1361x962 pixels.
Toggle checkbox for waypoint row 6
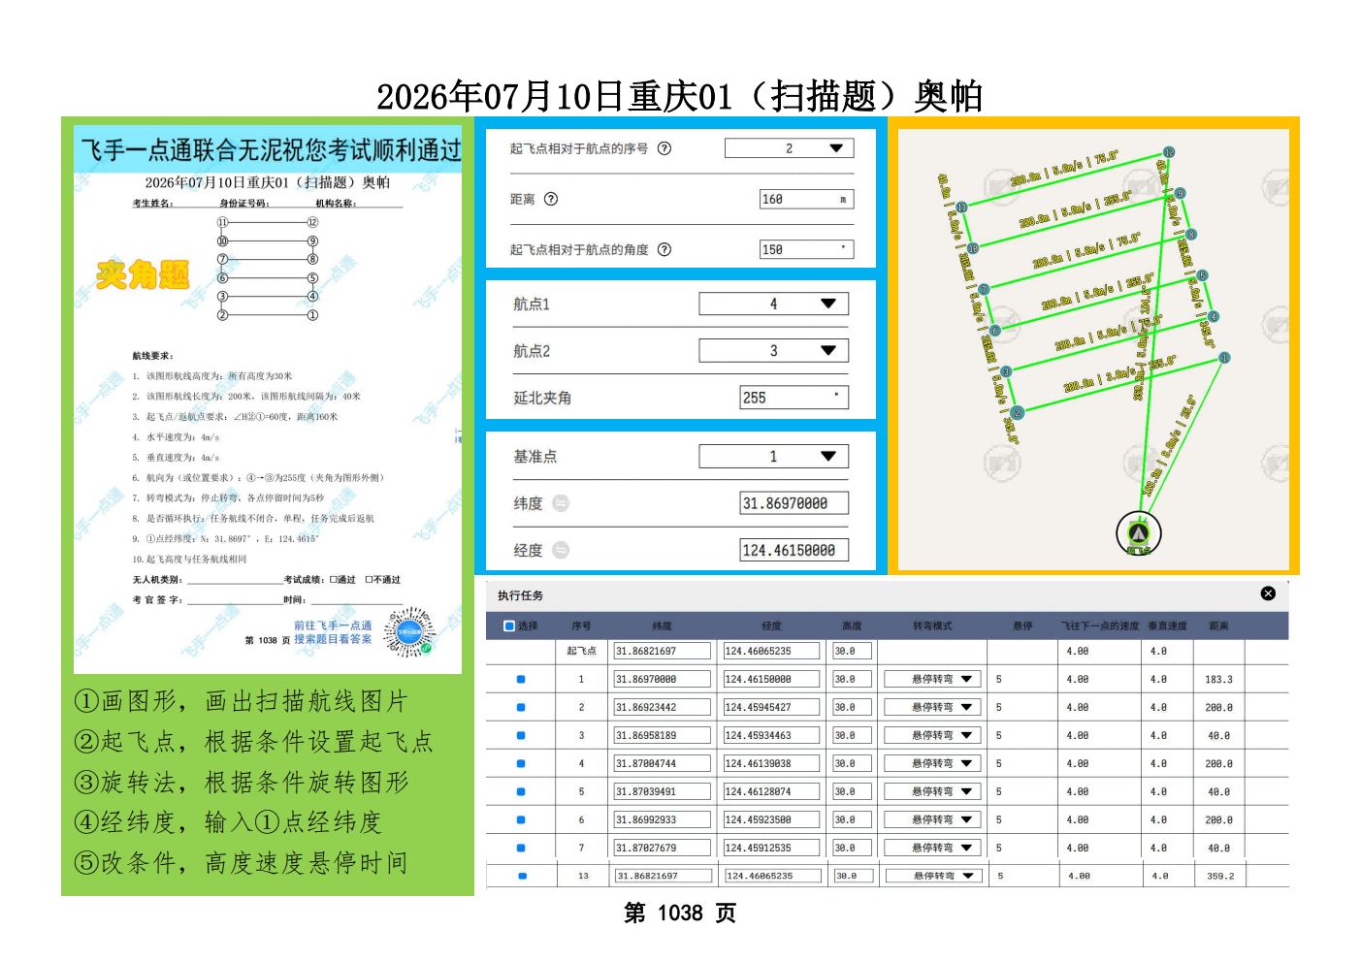(x=521, y=820)
